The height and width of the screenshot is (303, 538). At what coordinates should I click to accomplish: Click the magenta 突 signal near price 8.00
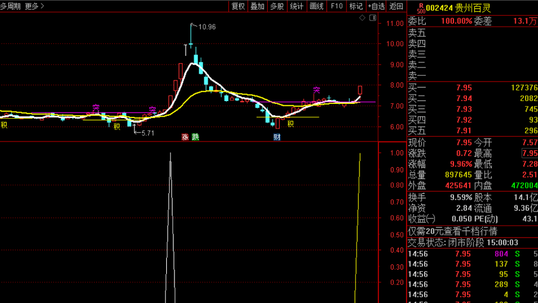pos(317,90)
